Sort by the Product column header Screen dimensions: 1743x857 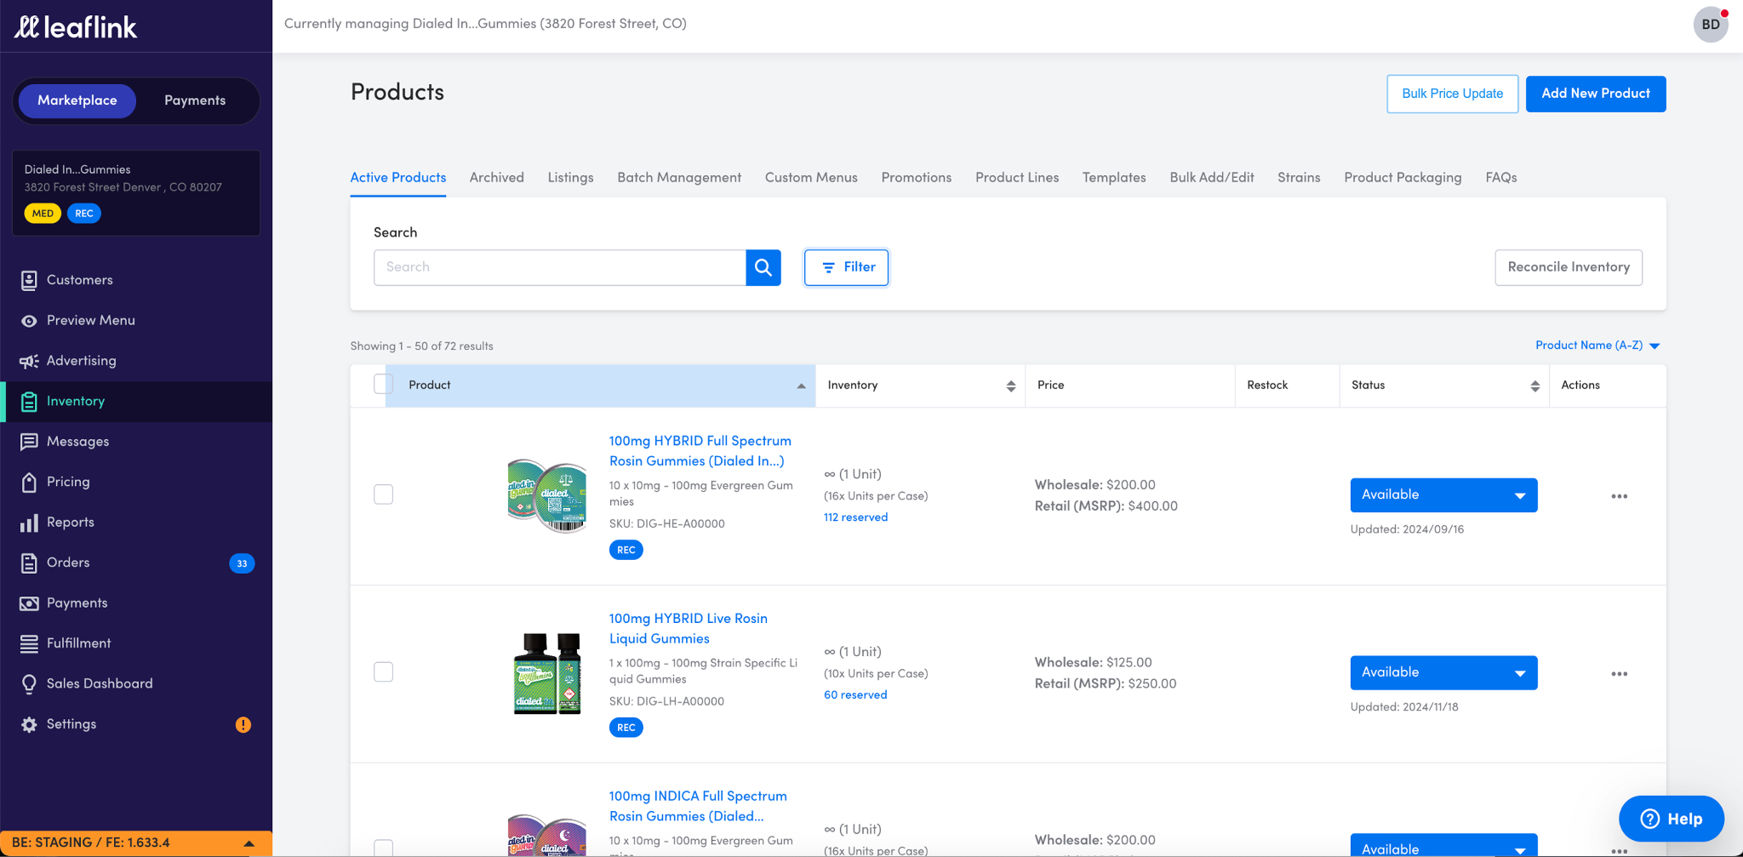pos(600,386)
